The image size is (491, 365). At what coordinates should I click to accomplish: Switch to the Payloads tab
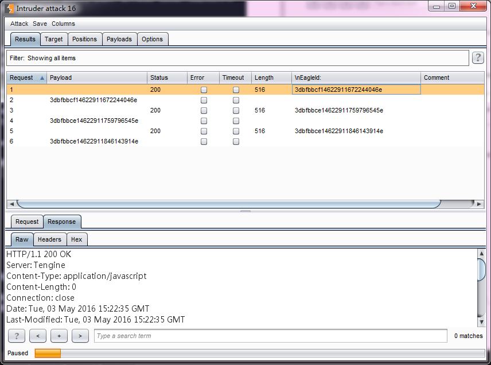pos(119,39)
